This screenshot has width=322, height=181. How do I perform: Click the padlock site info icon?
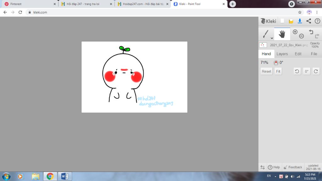tap(30, 12)
